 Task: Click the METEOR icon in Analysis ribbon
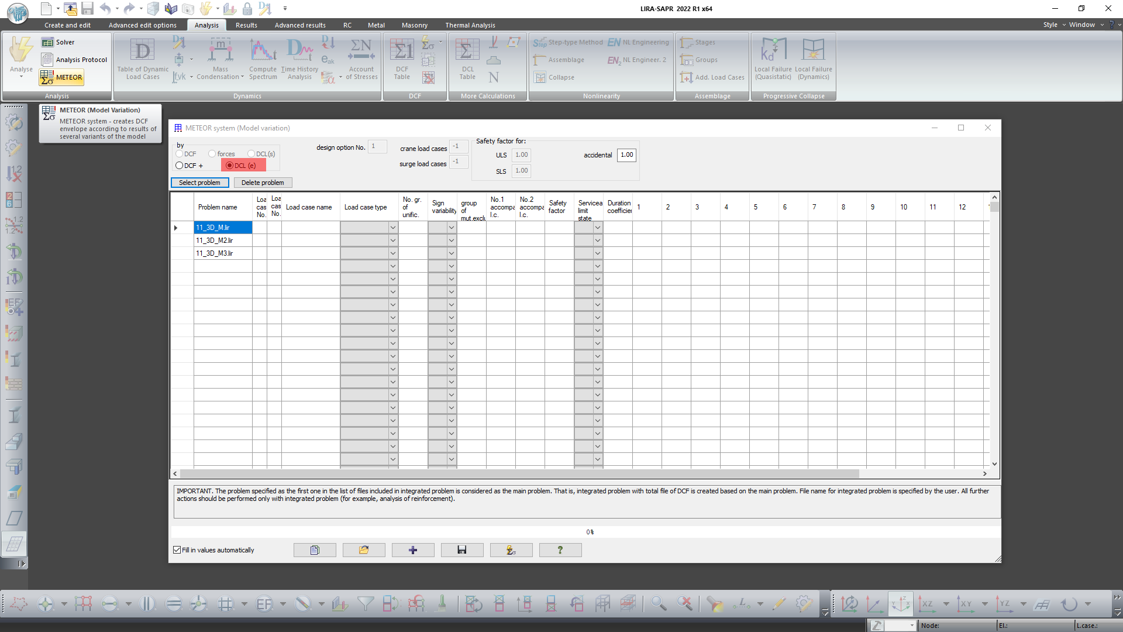pyautogui.click(x=61, y=77)
